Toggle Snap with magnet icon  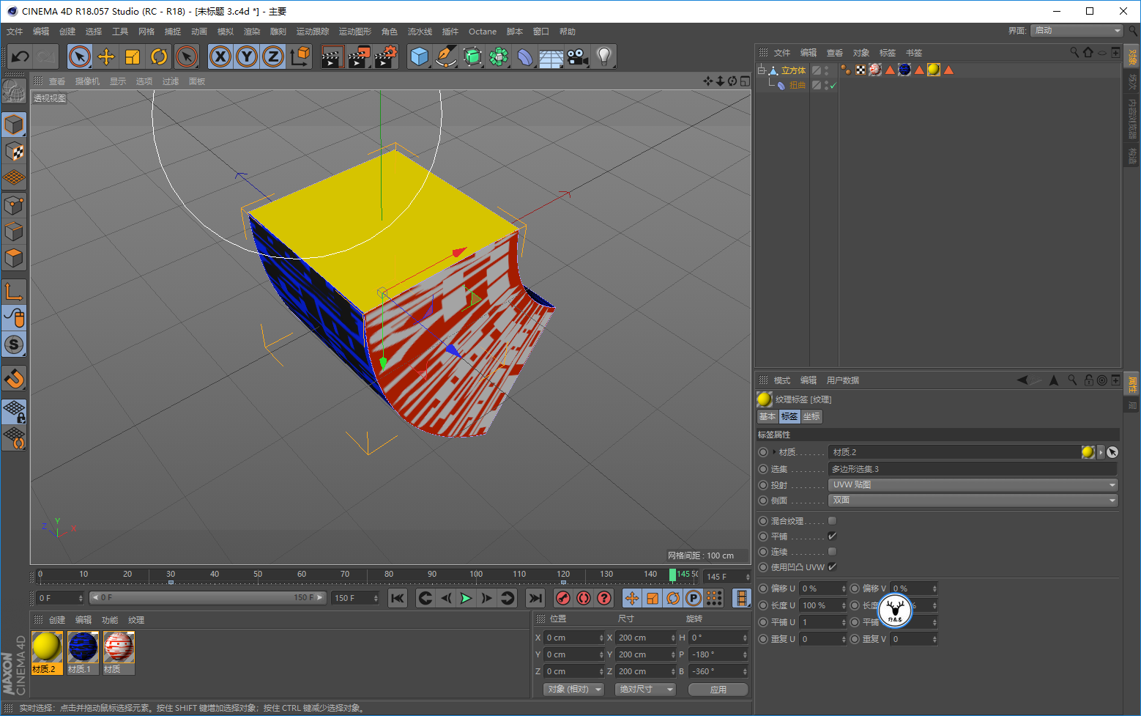tap(14, 379)
